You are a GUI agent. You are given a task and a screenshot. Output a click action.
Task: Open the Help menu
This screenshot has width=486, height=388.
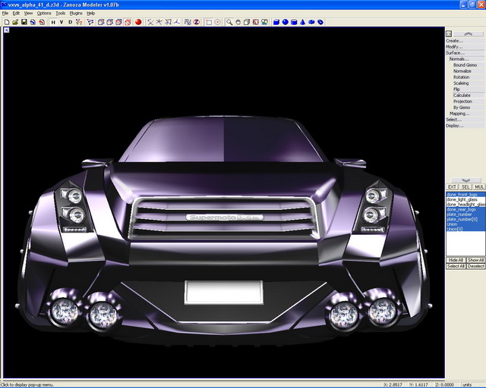[91, 14]
